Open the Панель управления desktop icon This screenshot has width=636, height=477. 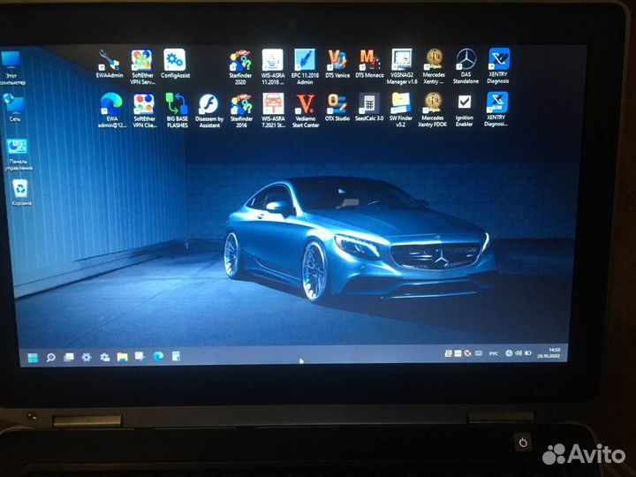click(19, 155)
